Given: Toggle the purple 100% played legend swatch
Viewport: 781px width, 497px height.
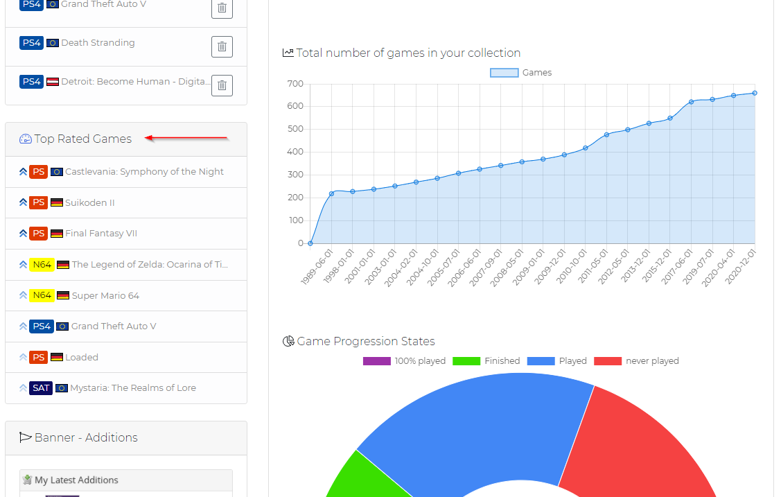Looking at the screenshot, I should pyautogui.click(x=377, y=361).
